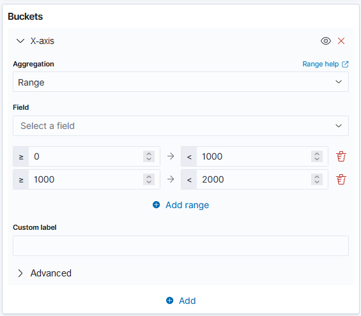The width and height of the screenshot is (361, 316).
Task: Expand the Advanced section
Action: [44, 273]
